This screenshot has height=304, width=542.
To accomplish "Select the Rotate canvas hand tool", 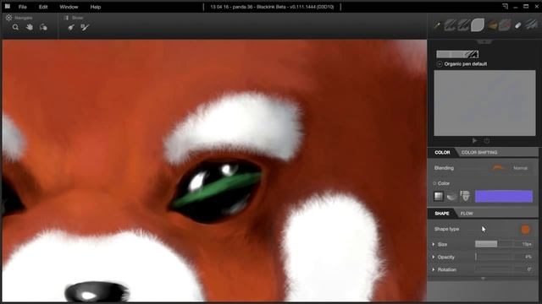I will 43,27.
